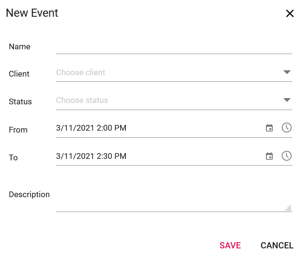Click the Status label

pyautogui.click(x=20, y=101)
